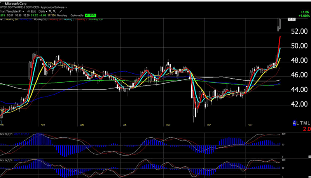The width and height of the screenshot is (311, 178).
Task: Click the zoom out magnifier icon
Action: coord(54,12)
